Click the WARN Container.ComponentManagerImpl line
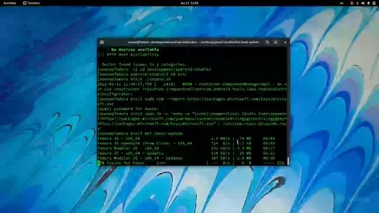379x213 pixels. 192,89
